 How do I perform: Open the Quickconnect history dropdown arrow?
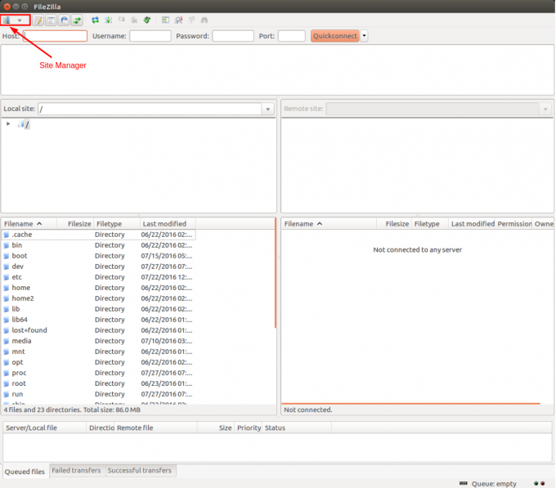pos(364,36)
